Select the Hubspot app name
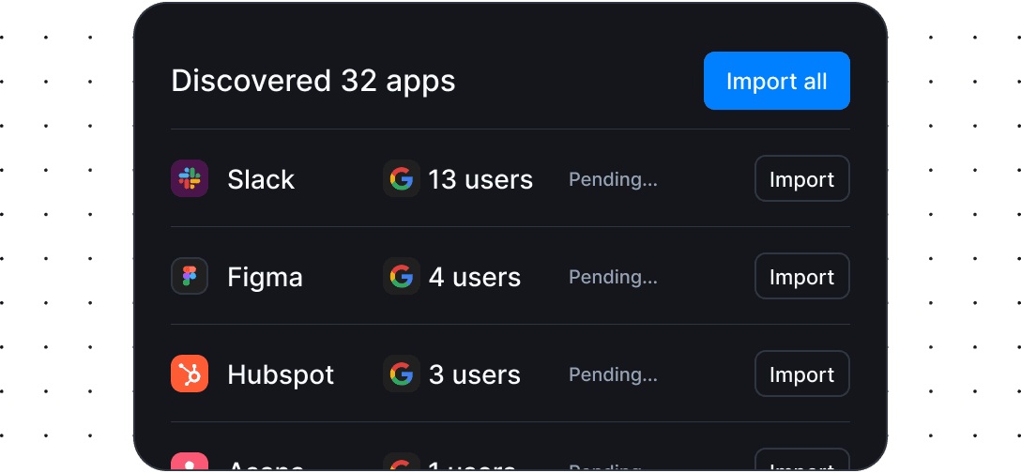1021x473 pixels. [281, 374]
